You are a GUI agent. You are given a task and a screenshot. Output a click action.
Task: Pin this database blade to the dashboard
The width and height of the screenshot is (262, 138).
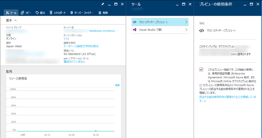pos(103,4)
